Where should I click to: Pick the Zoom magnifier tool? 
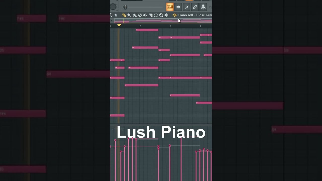tap(161, 15)
